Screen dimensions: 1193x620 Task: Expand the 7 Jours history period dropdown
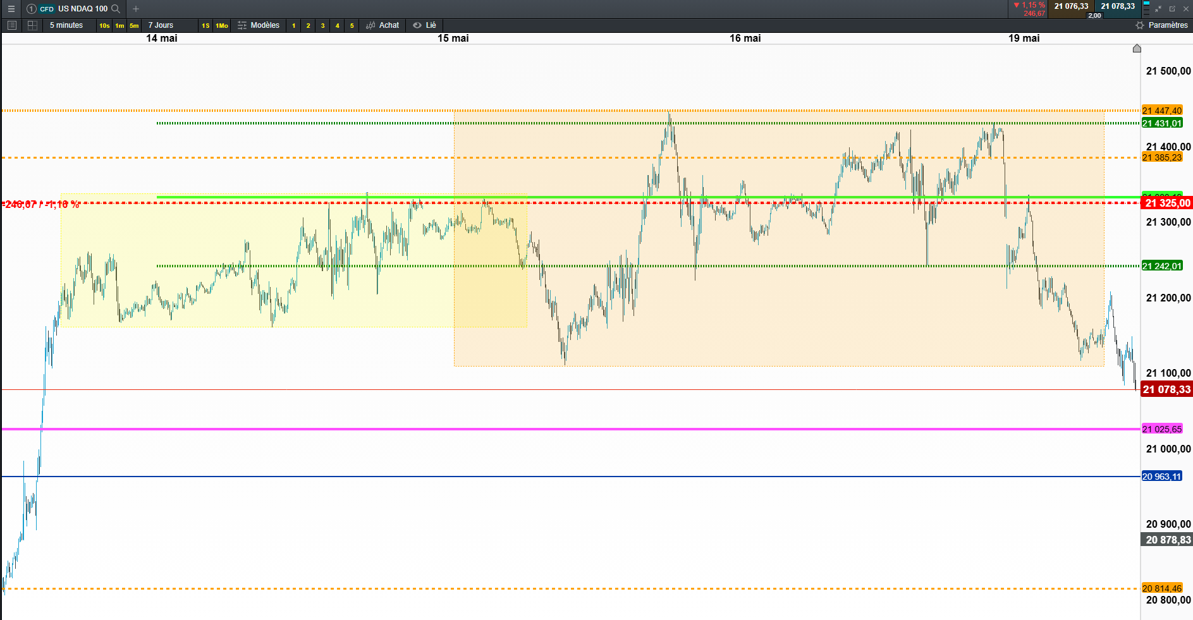[x=161, y=25]
